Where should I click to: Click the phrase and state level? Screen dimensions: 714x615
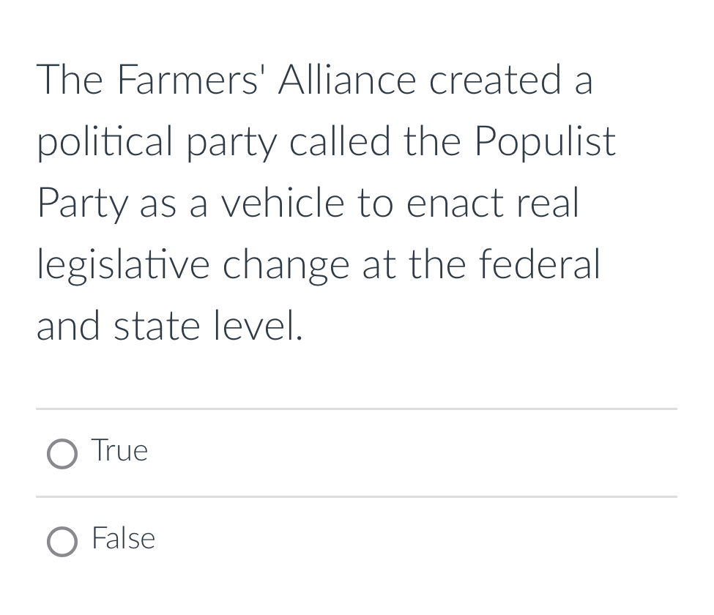point(169,326)
